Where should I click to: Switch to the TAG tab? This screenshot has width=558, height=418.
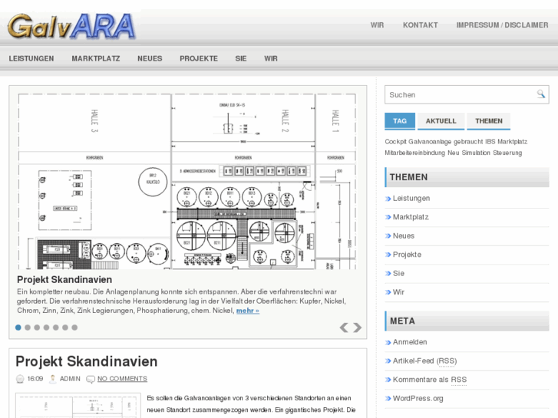point(400,121)
